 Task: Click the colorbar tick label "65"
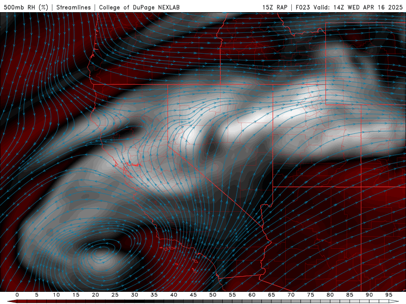coord(272,295)
